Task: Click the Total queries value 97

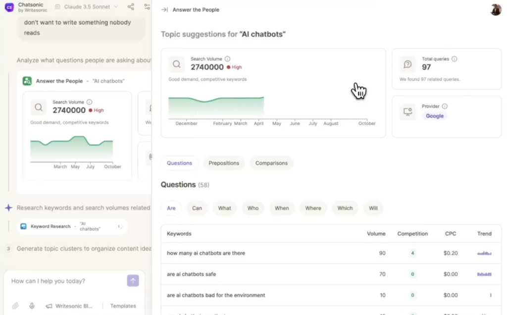Action: point(426,67)
